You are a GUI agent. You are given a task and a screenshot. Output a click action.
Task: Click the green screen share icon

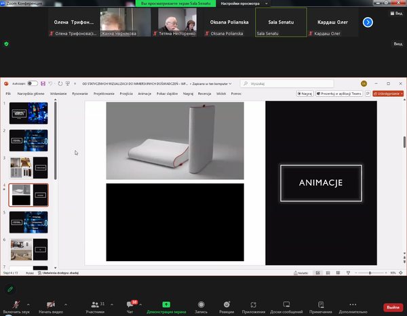click(x=166, y=304)
